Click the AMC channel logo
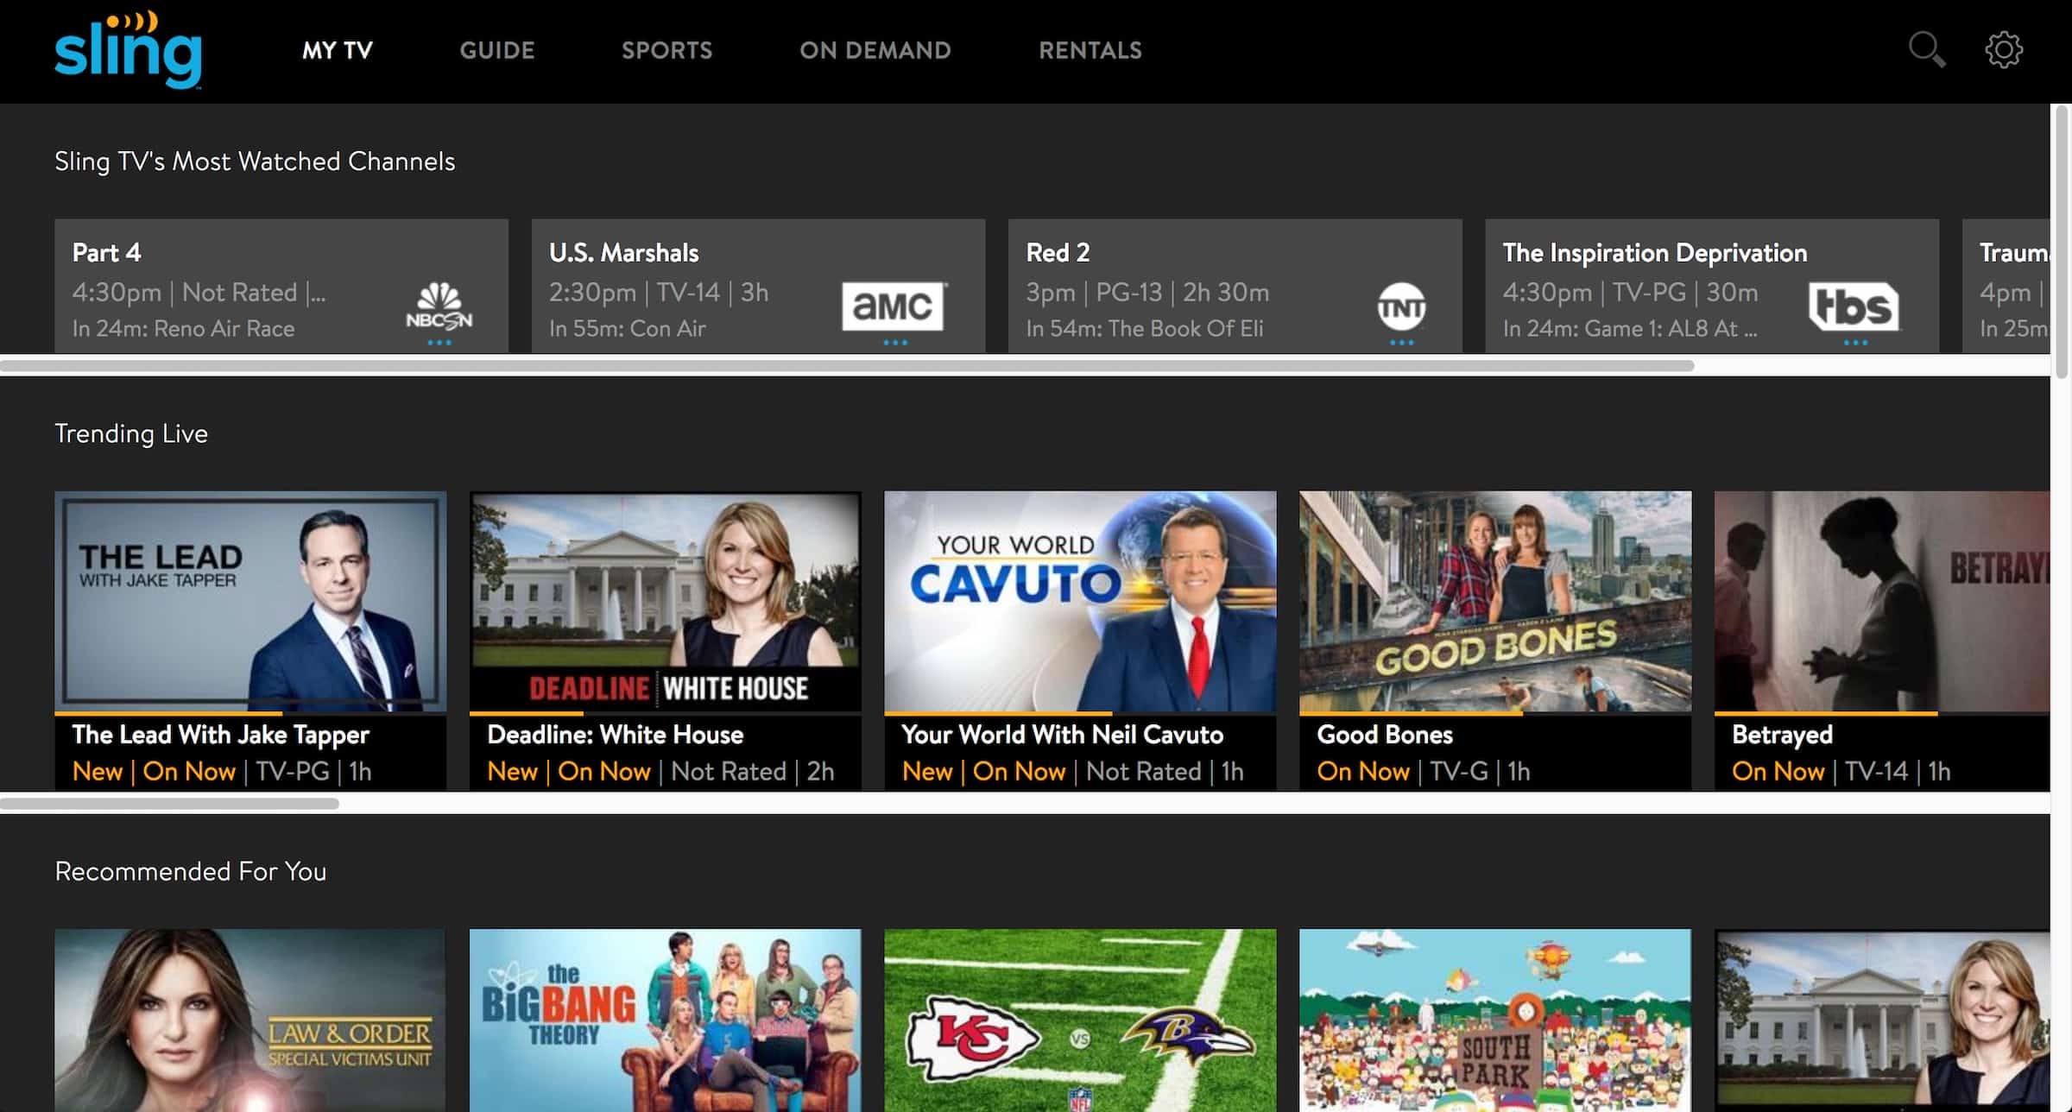2072x1112 pixels. [x=894, y=306]
